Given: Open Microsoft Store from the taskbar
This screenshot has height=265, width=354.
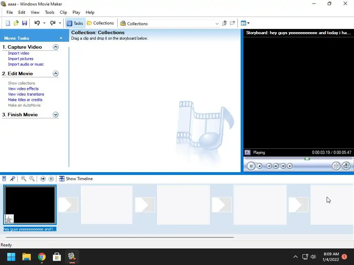Looking at the screenshot, I should click(x=57, y=257).
